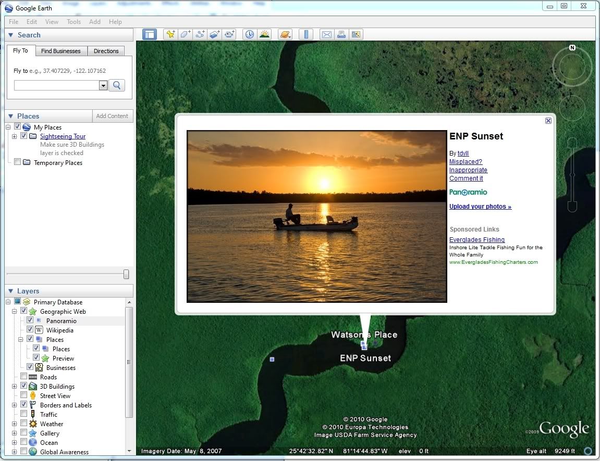Screen dimensions: 600x461
Task: Open the Help menu
Action: (x=115, y=22)
